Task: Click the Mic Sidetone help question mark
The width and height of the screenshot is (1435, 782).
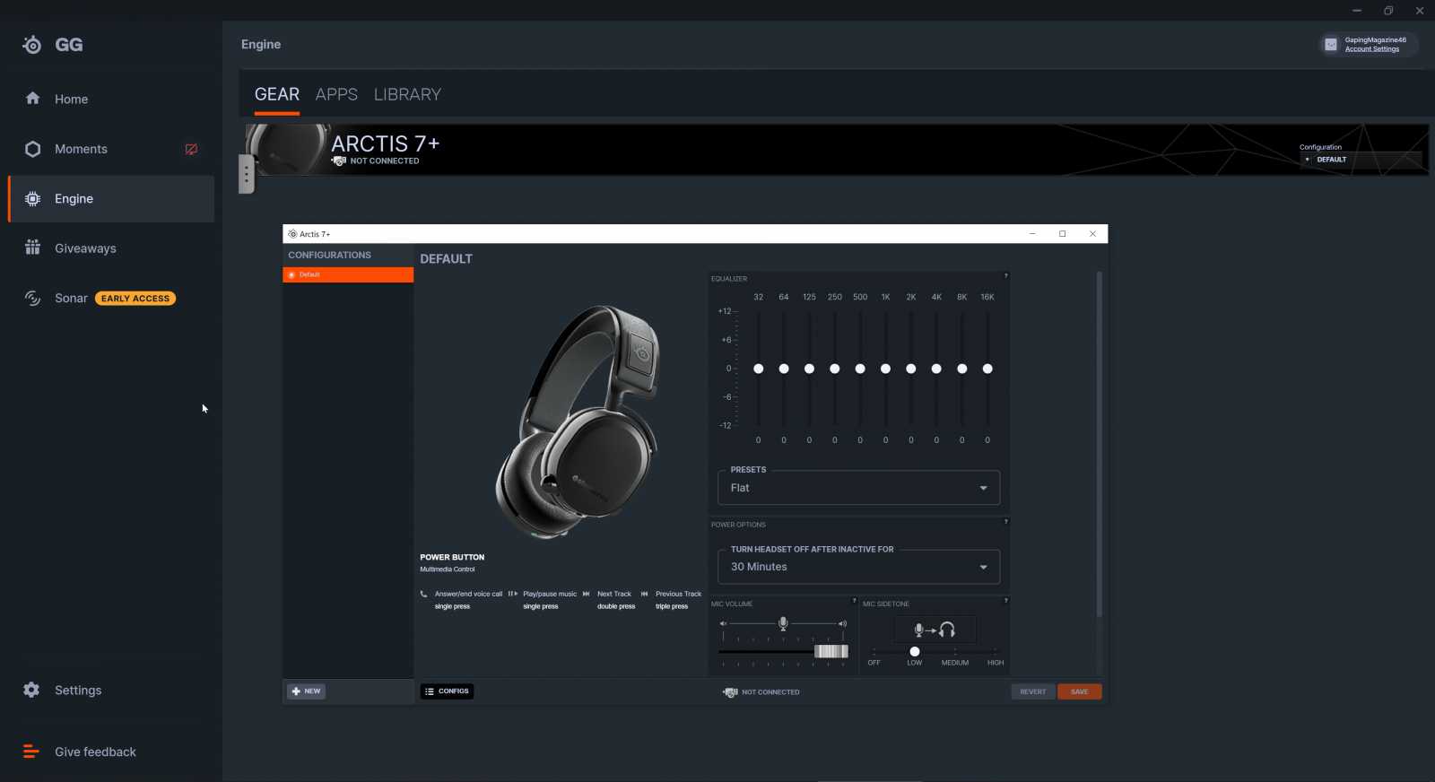Action: click(1005, 601)
